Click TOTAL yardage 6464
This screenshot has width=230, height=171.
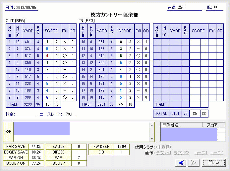(175, 114)
